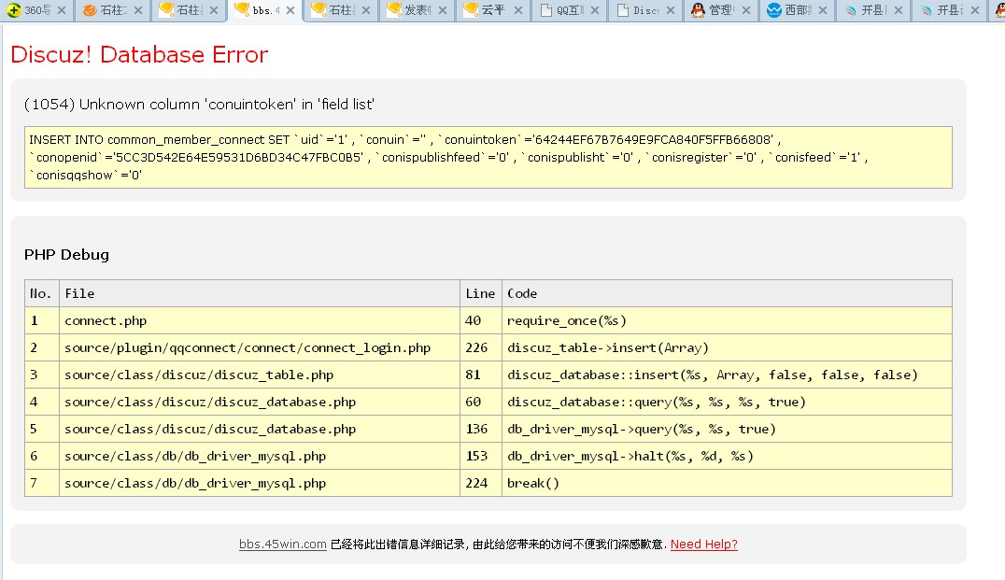
Task: Switch to the 发表 tab
Action: coord(418,10)
